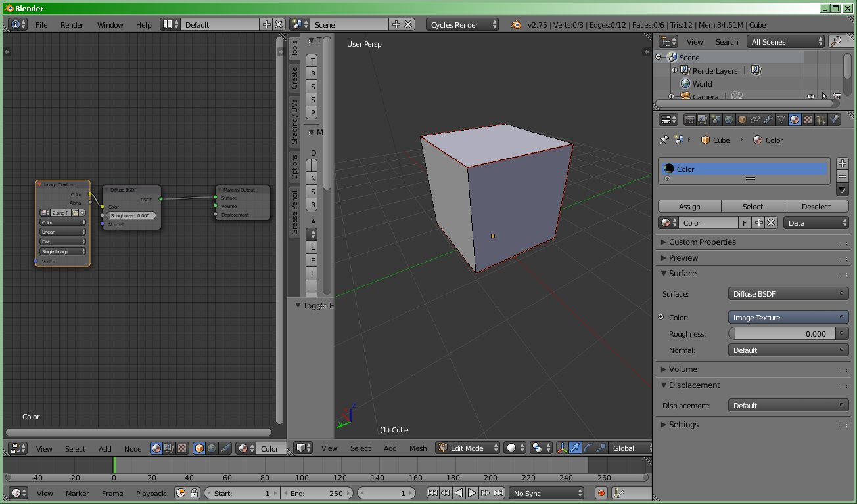This screenshot has height=504, width=857.
Task: Click the Diffuse BSDF surface shader button
Action: click(x=788, y=294)
